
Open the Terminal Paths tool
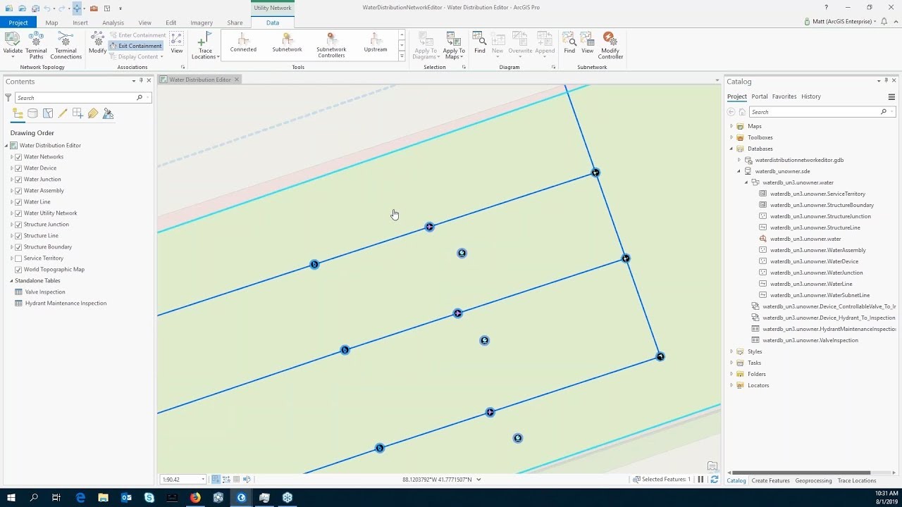click(36, 45)
